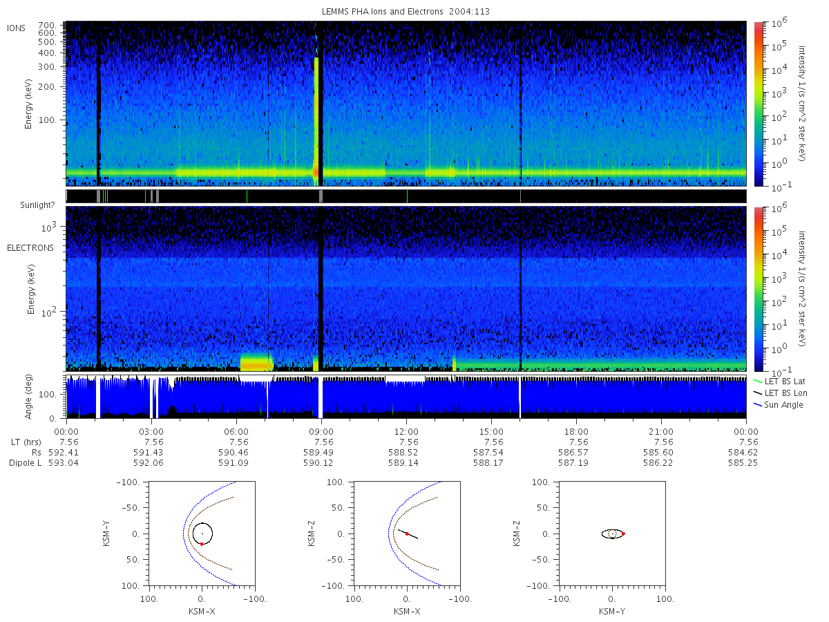829x622 pixels.
Task: Select the ELECTRONS panel label
Action: [x=30, y=247]
